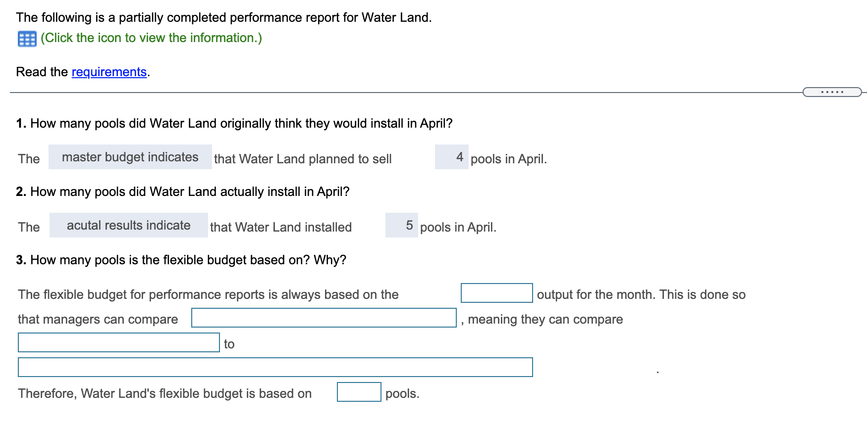Open the dropdown after 'that managers can compare'
This screenshot has width=867, height=430.
coord(324,318)
